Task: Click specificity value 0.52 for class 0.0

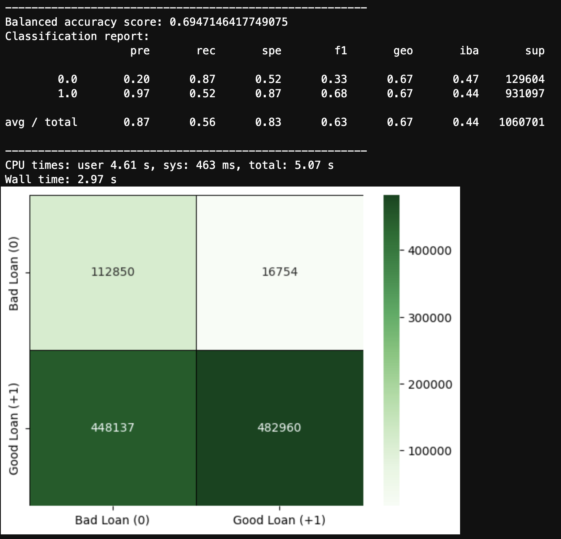Action: pos(268,79)
